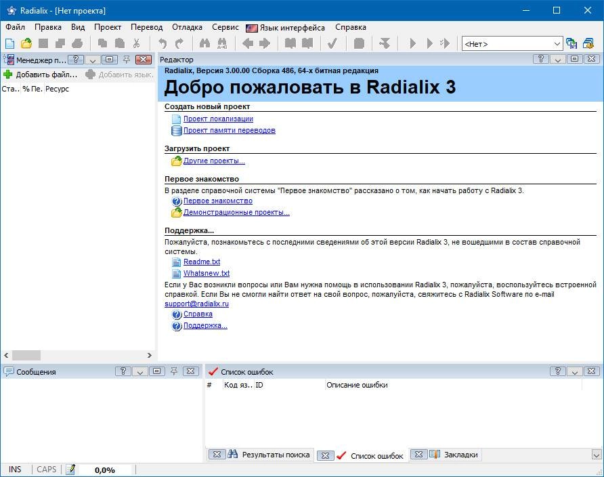The image size is (604, 477).
Task: Click Добавить файл... button
Action: 40,75
